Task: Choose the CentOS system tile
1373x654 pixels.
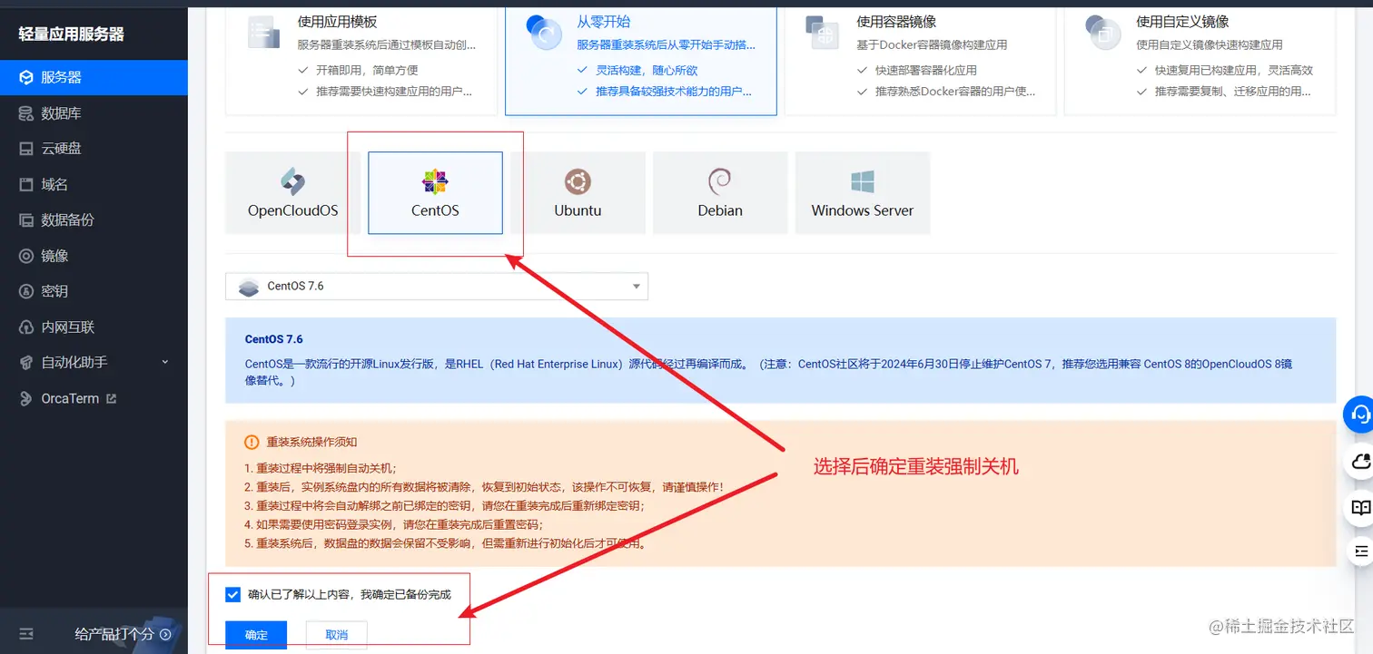Action: [435, 193]
